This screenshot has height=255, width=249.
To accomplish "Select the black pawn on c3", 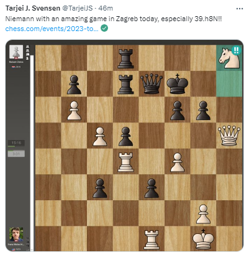I will [x=100, y=188].
